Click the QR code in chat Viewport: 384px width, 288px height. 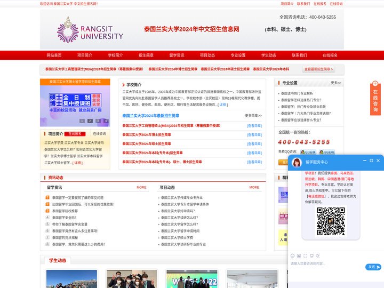[x=331, y=221]
